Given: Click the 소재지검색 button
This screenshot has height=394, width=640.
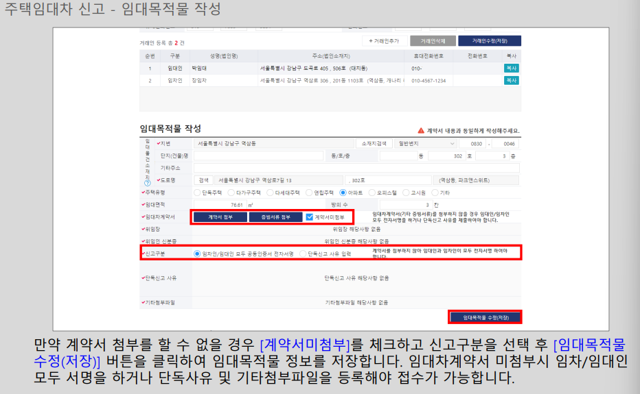Looking at the screenshot, I should tap(374, 143).
